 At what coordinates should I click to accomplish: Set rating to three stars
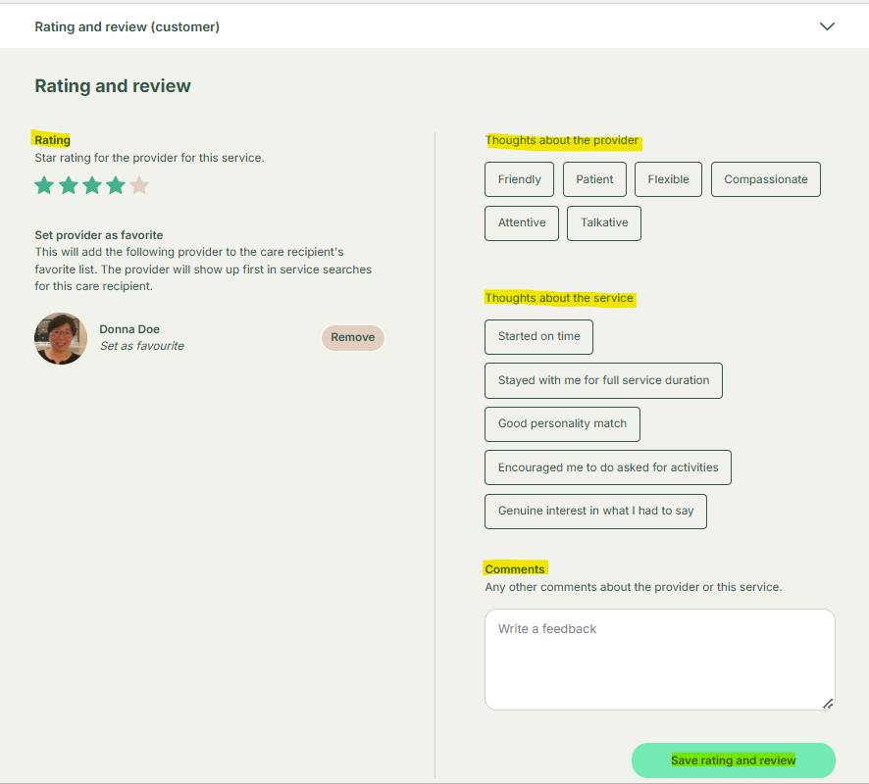click(91, 185)
